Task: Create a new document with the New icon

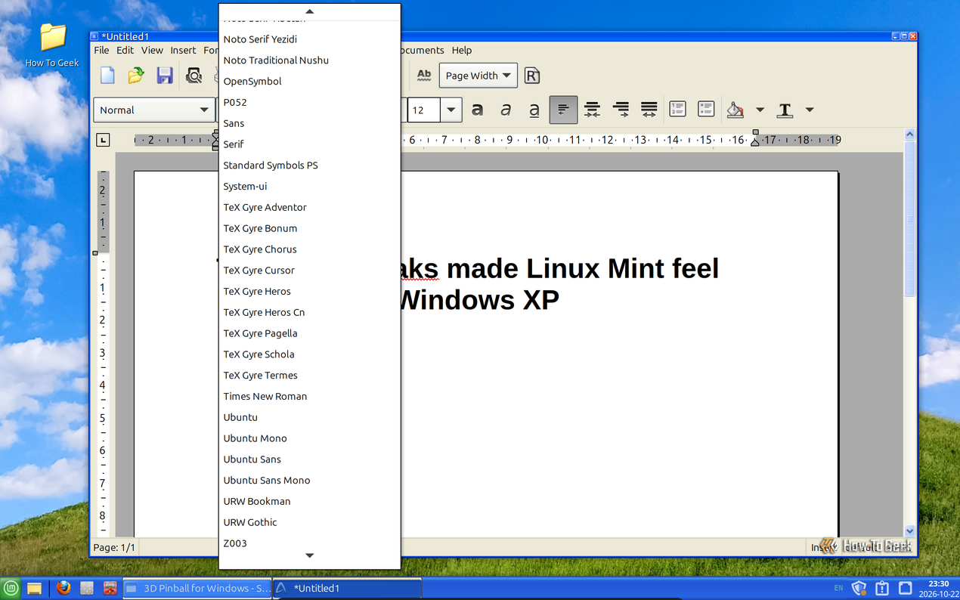Action: coord(108,76)
